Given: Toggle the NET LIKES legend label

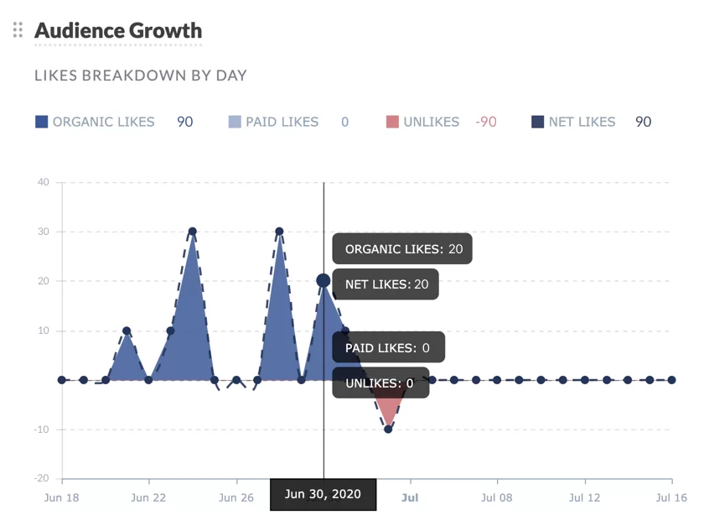Looking at the screenshot, I should [x=582, y=122].
